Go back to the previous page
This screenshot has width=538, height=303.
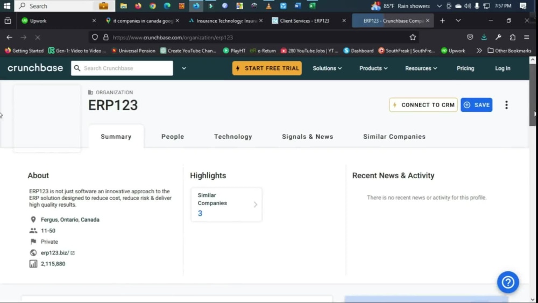click(x=9, y=37)
